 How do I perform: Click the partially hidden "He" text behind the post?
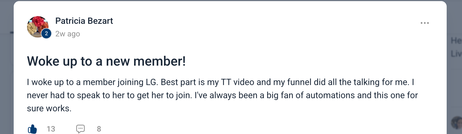pos(456,41)
